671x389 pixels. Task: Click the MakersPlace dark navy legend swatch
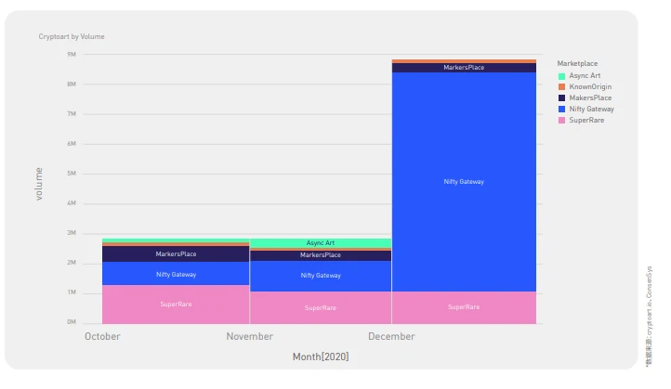pos(561,97)
